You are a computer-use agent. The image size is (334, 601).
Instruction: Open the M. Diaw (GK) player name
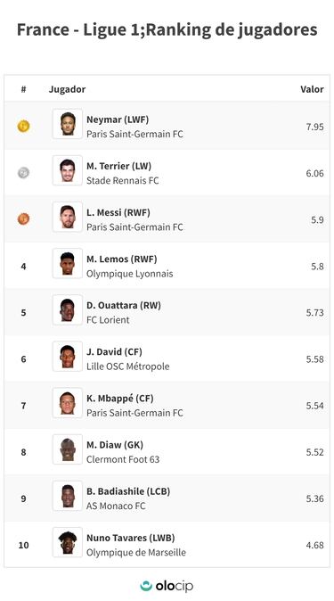pos(115,445)
